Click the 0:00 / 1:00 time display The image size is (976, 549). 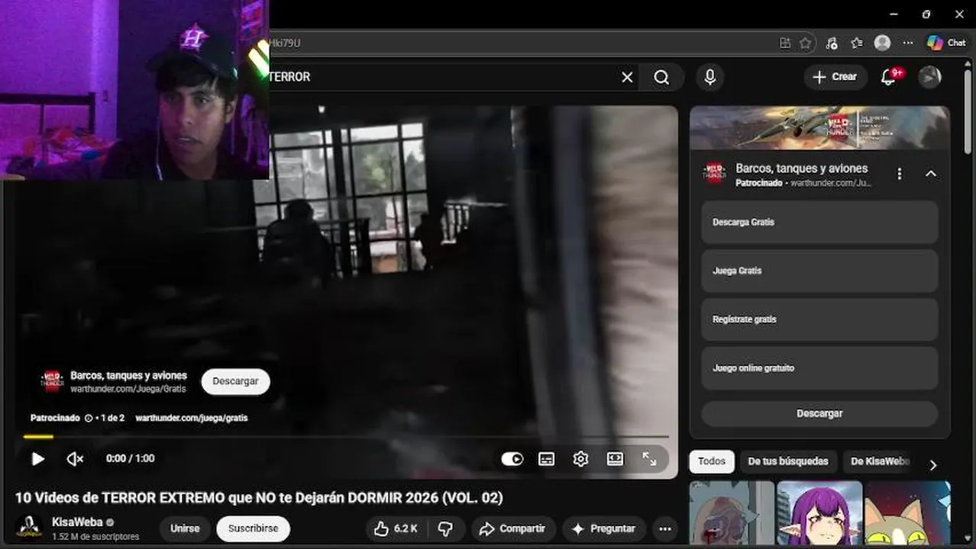(x=130, y=458)
